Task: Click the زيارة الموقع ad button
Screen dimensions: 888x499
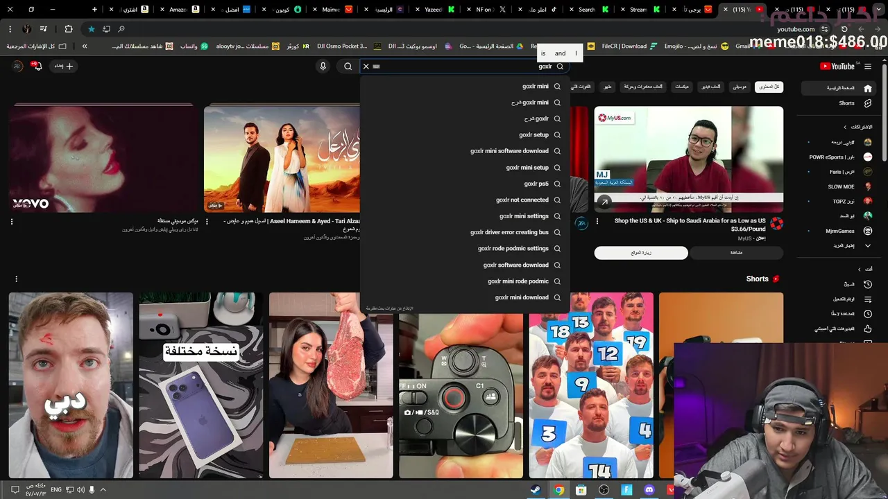Action: point(641,253)
